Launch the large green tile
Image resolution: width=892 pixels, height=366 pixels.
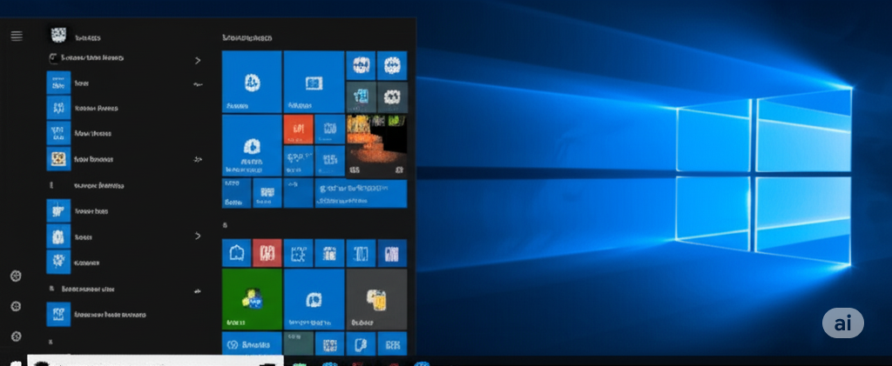[x=252, y=299]
